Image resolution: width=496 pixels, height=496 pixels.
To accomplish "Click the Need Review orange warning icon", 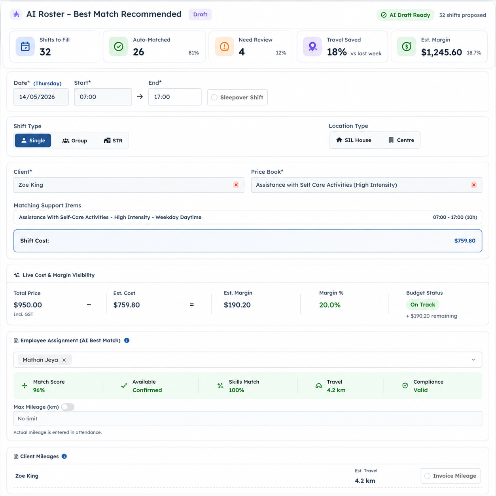I will click(x=224, y=47).
